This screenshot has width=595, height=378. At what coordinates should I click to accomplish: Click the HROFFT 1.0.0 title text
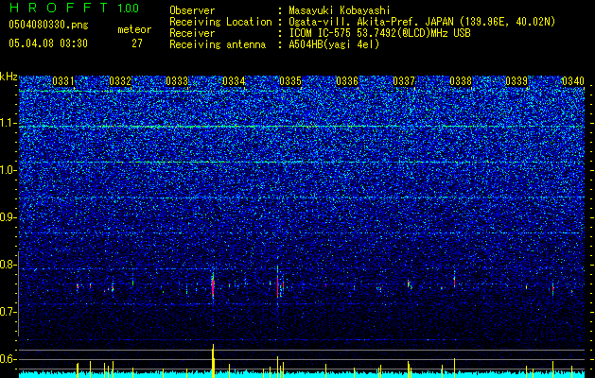pyautogui.click(x=74, y=8)
